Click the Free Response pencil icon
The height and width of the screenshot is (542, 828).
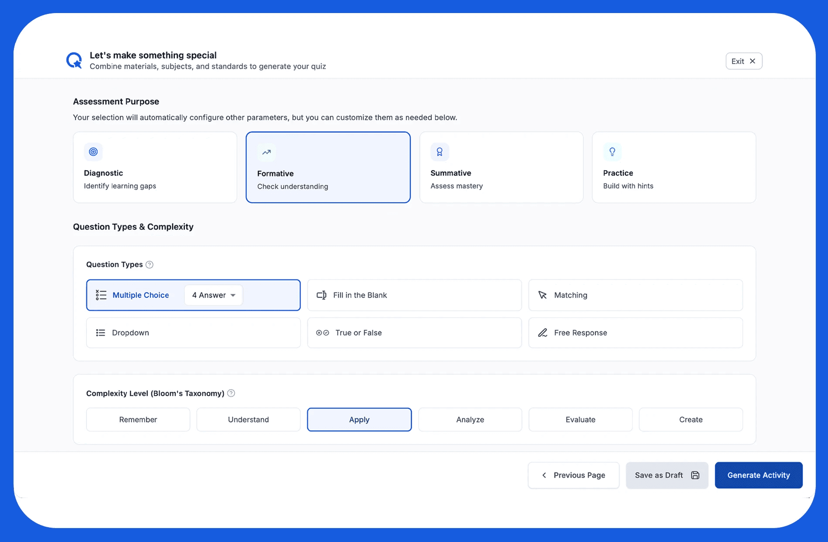click(x=542, y=333)
